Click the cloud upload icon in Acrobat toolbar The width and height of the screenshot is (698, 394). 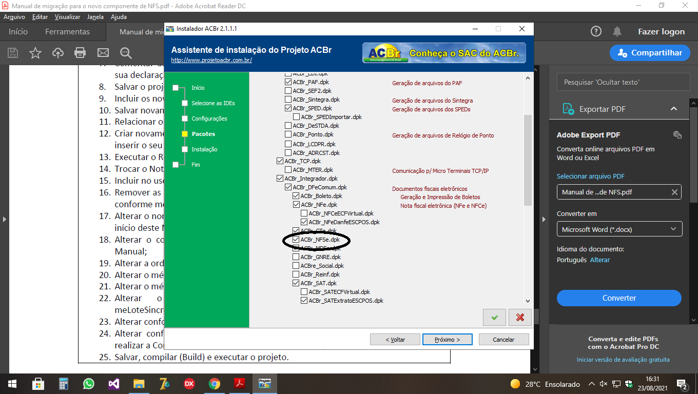pos(58,53)
